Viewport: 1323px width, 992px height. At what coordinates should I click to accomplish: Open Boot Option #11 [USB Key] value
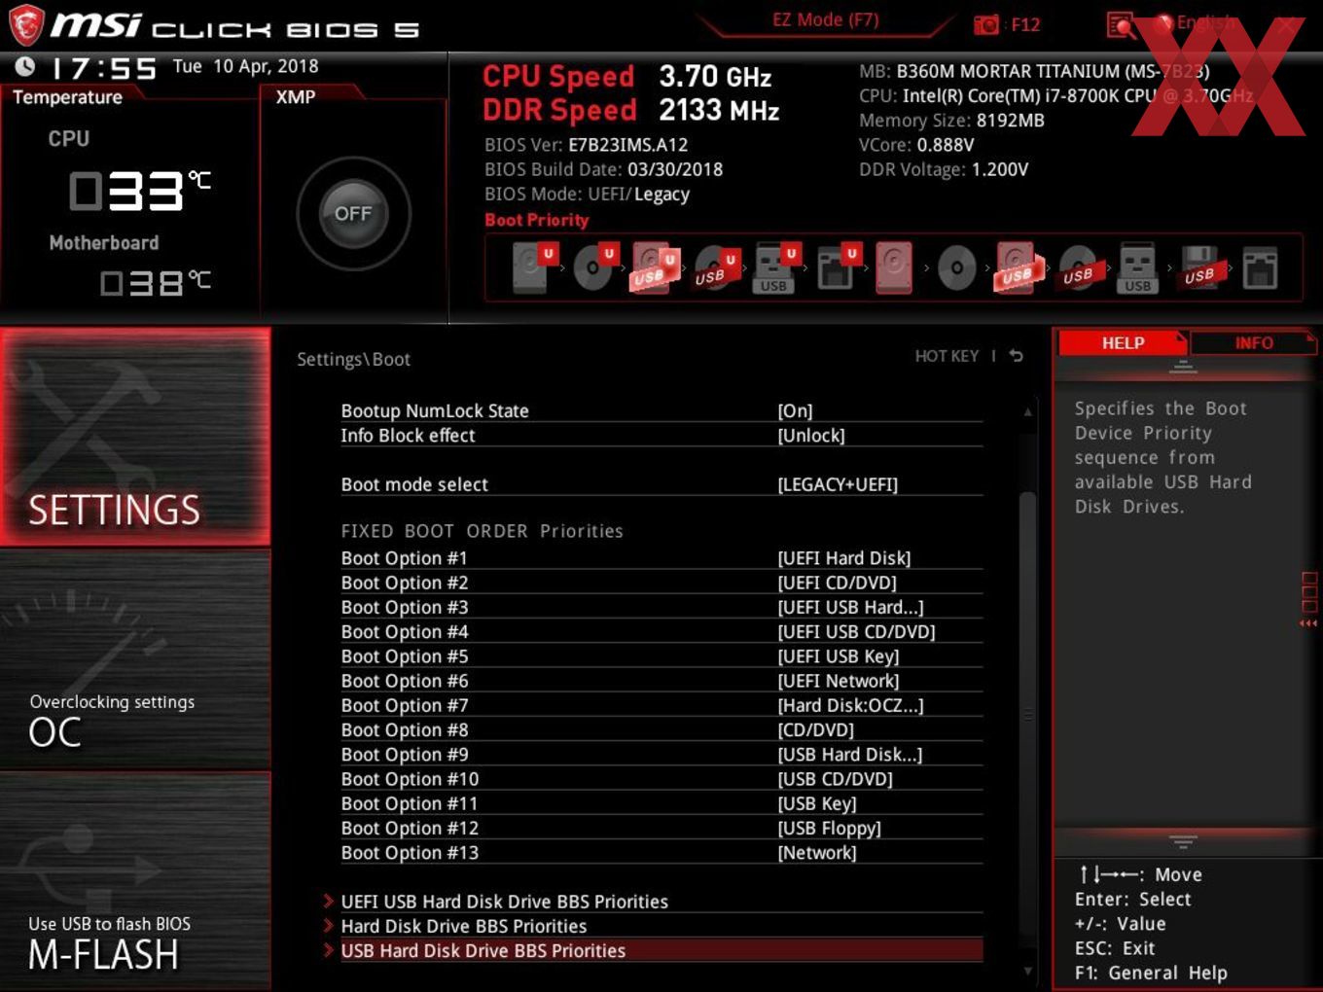pyautogui.click(x=817, y=803)
